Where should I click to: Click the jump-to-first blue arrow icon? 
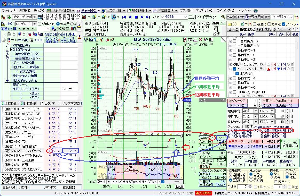point(124,17)
